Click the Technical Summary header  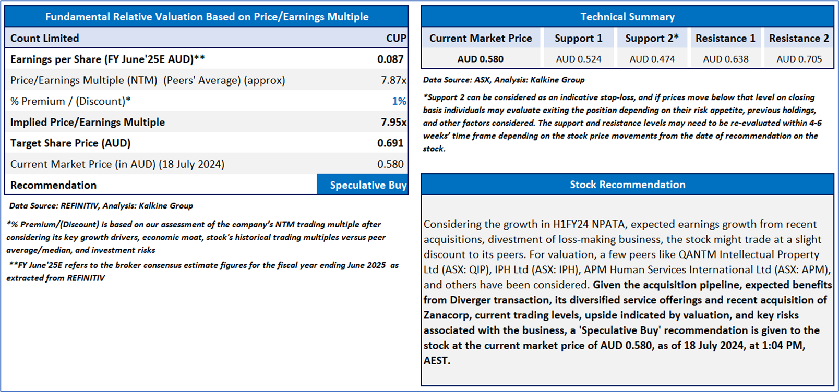[627, 17]
